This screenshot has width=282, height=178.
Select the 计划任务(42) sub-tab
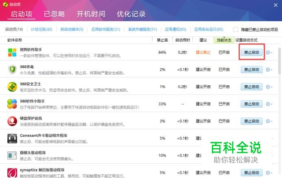tap(42, 29)
